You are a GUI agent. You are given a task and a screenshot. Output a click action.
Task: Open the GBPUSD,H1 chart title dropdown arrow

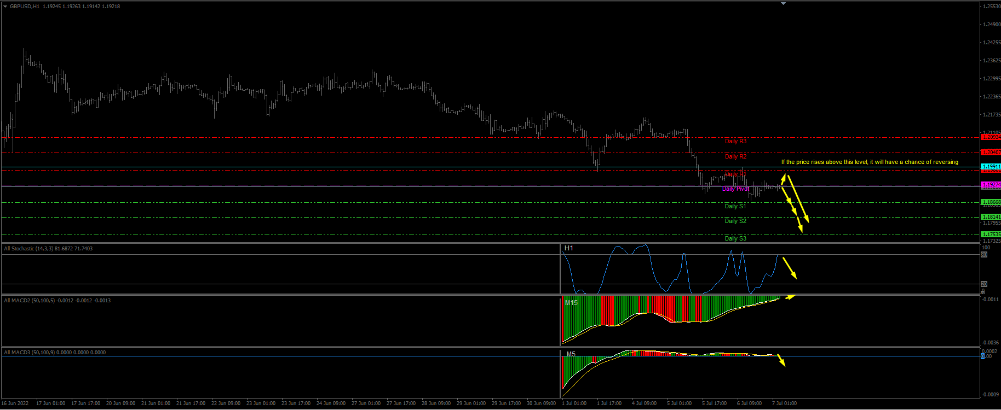coord(5,7)
